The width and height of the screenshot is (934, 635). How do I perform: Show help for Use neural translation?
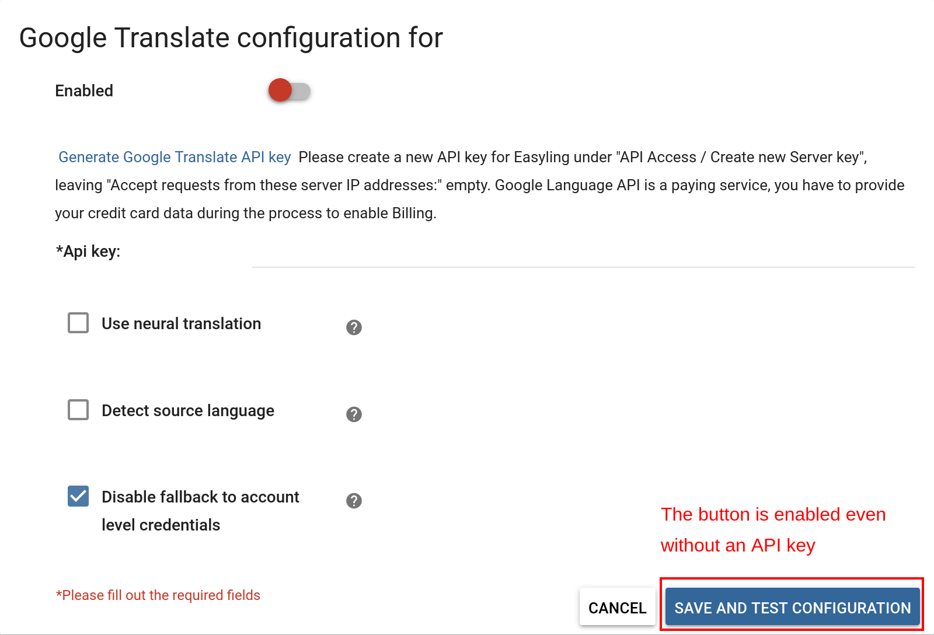tap(354, 327)
